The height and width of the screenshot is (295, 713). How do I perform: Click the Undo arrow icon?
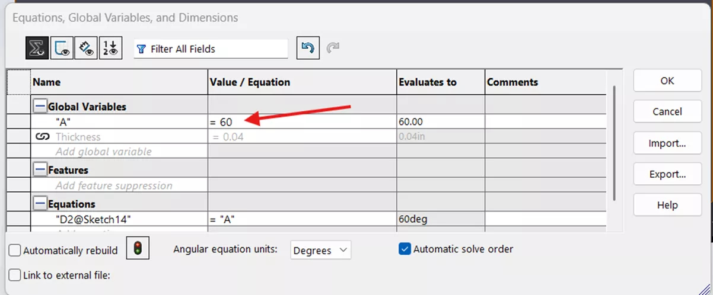coord(307,49)
